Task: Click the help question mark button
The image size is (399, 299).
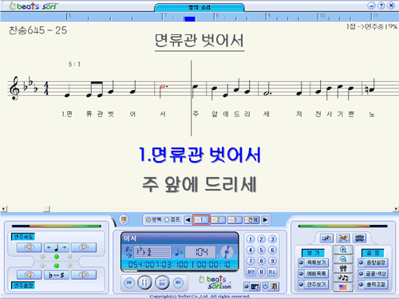Action: [381, 6]
